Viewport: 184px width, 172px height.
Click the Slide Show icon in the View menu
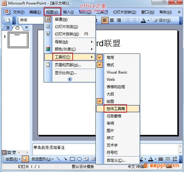48,34
